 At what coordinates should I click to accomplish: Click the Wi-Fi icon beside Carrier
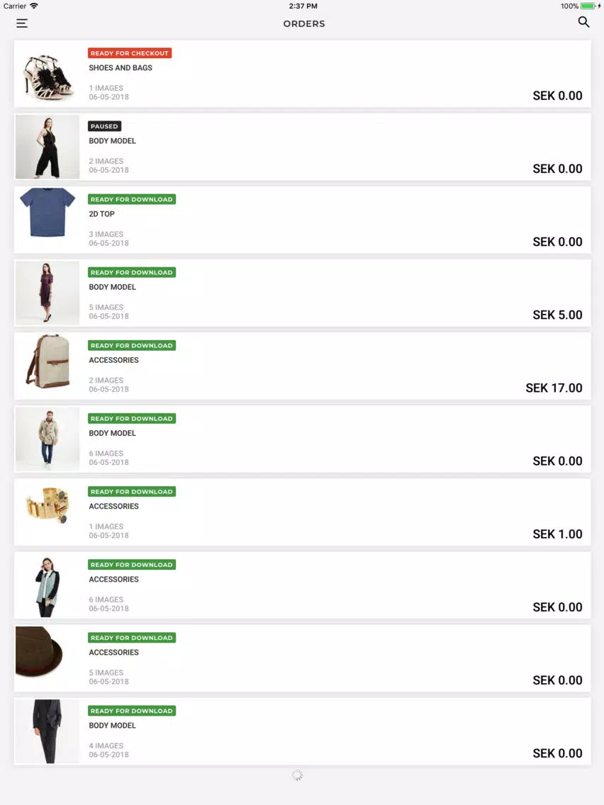tap(34, 6)
